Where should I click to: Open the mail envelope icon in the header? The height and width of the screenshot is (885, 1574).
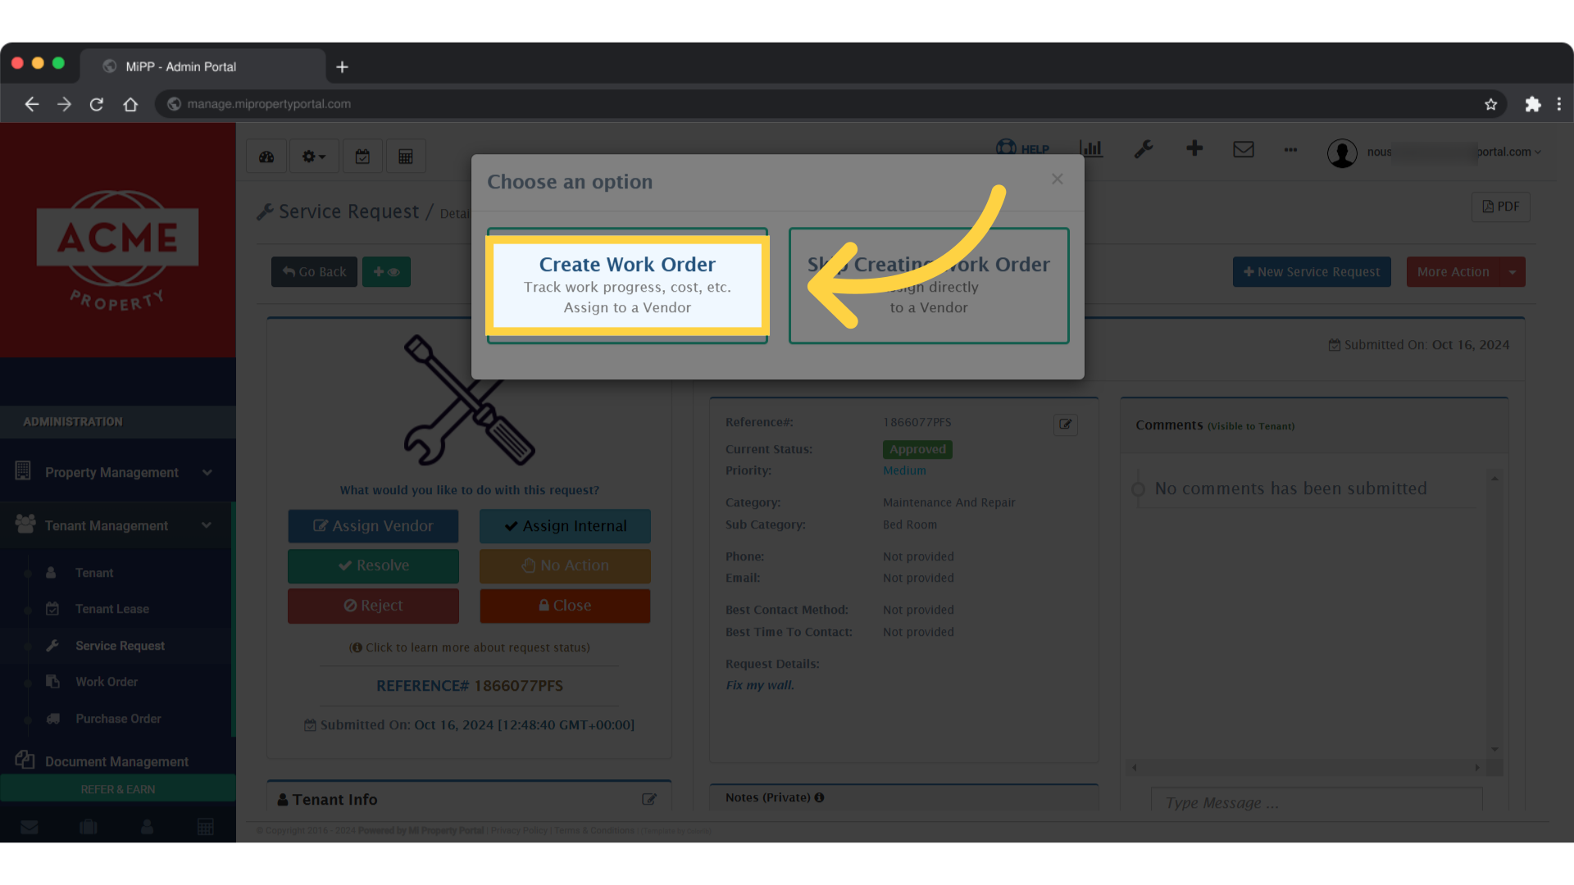1244,149
